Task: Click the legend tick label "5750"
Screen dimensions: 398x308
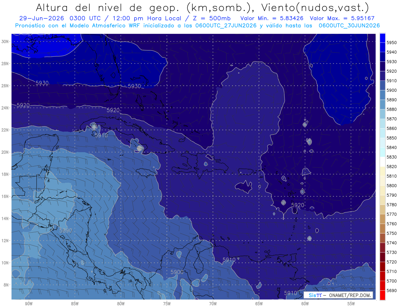Action: click(x=392, y=233)
